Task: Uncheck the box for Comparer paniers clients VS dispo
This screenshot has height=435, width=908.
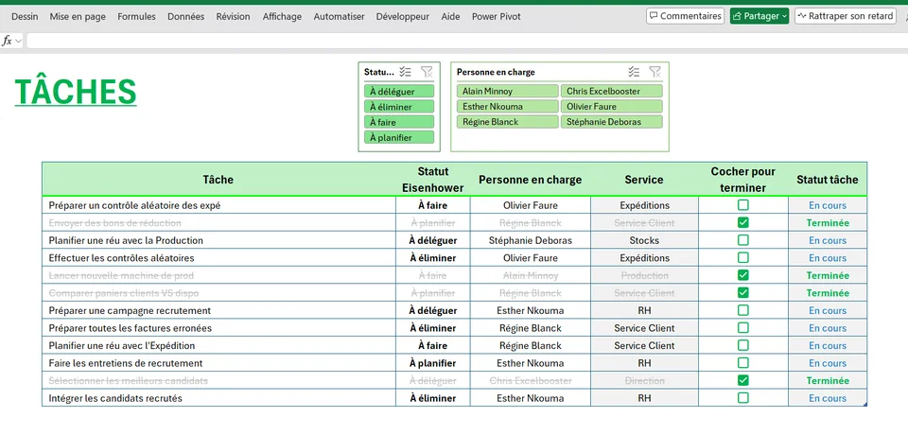Action: (x=743, y=292)
